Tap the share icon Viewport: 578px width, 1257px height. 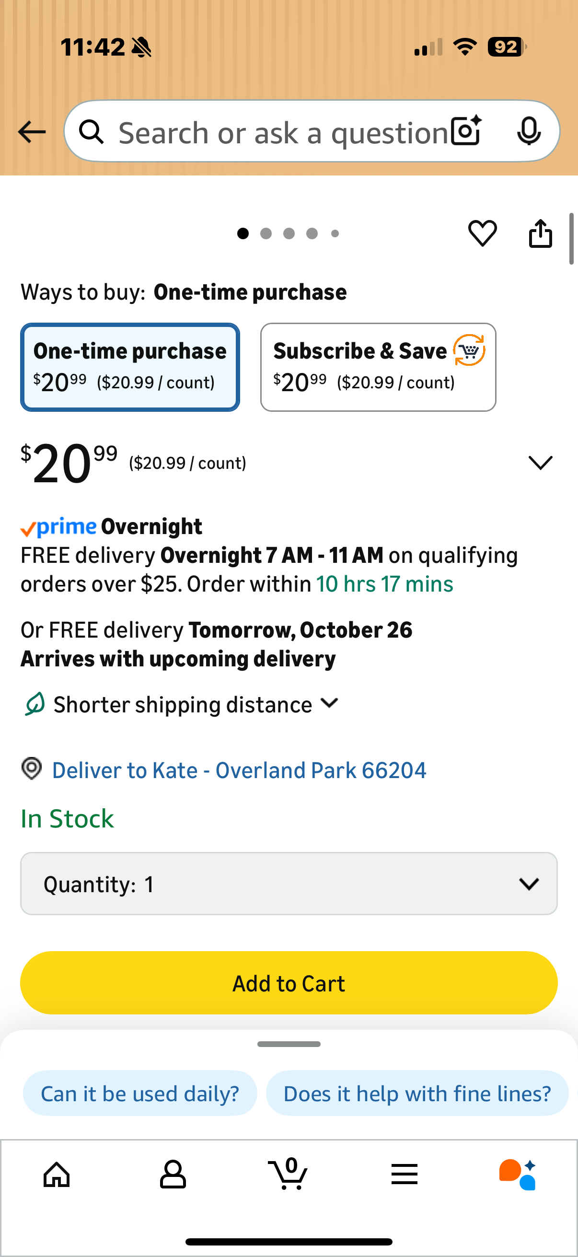541,233
